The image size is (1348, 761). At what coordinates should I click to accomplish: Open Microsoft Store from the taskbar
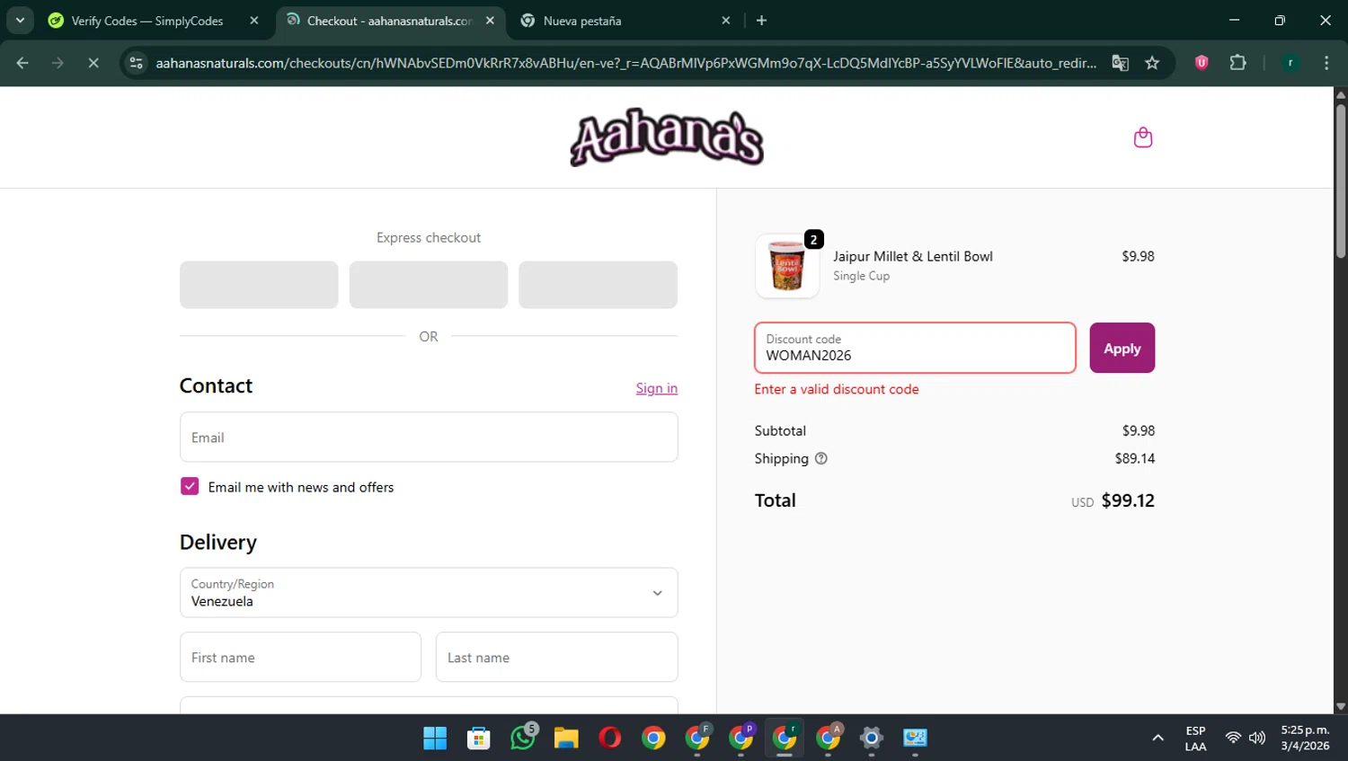478,739
